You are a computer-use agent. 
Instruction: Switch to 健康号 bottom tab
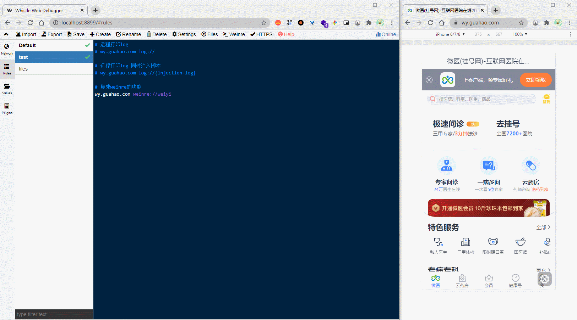(516, 281)
